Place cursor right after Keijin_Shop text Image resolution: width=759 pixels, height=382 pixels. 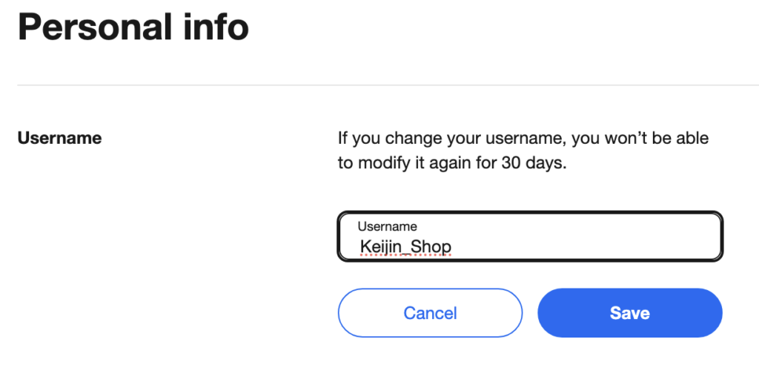pos(453,246)
